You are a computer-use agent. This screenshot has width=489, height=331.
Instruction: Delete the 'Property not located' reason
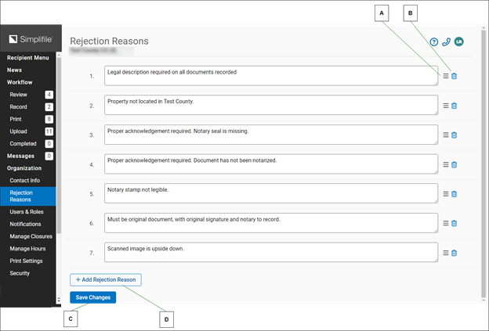[x=454, y=106]
